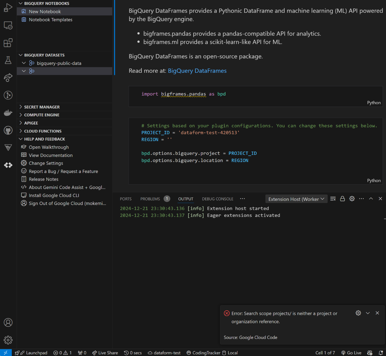Expand the Cloud Functions section
The width and height of the screenshot is (386, 356).
(x=21, y=131)
